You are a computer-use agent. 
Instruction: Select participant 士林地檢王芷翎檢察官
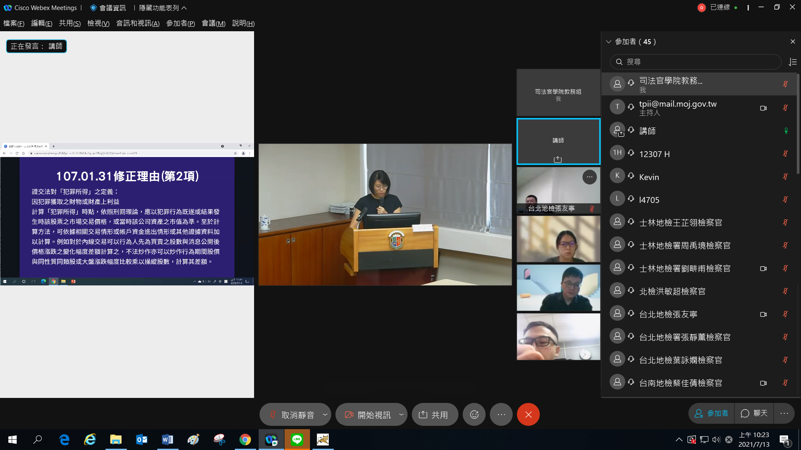(699, 222)
